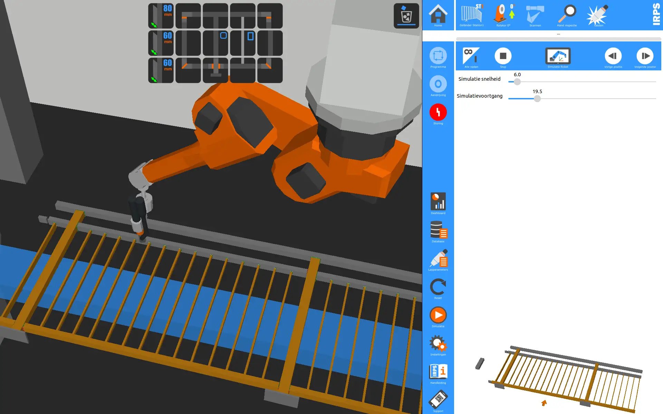Start the Simulatie play button
The height and width of the screenshot is (414, 663).
[x=438, y=316]
